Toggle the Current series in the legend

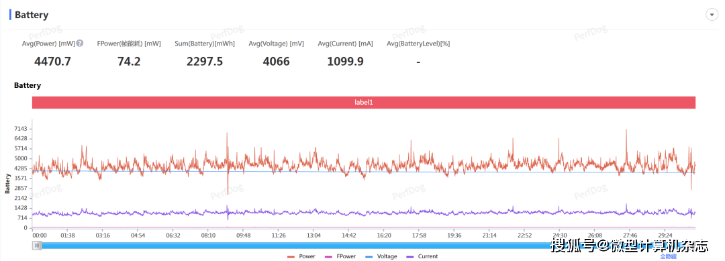[x=422, y=256]
